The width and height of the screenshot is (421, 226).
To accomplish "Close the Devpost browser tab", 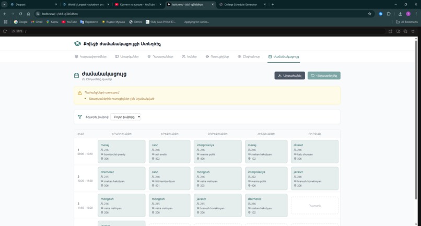I will [56, 4].
